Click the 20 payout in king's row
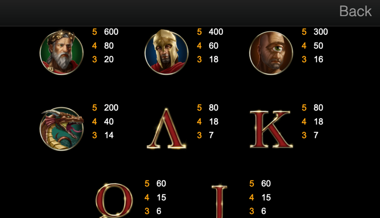This screenshot has width=380, height=218. [109, 59]
